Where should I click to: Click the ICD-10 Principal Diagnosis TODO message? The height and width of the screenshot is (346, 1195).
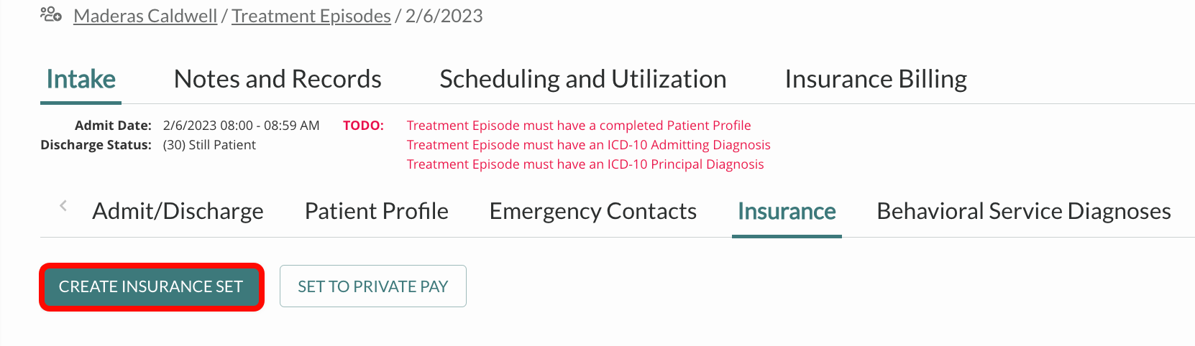tap(585, 164)
